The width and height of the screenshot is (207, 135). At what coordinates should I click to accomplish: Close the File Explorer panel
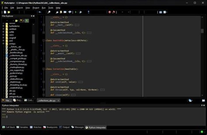click(x=34, y=16)
